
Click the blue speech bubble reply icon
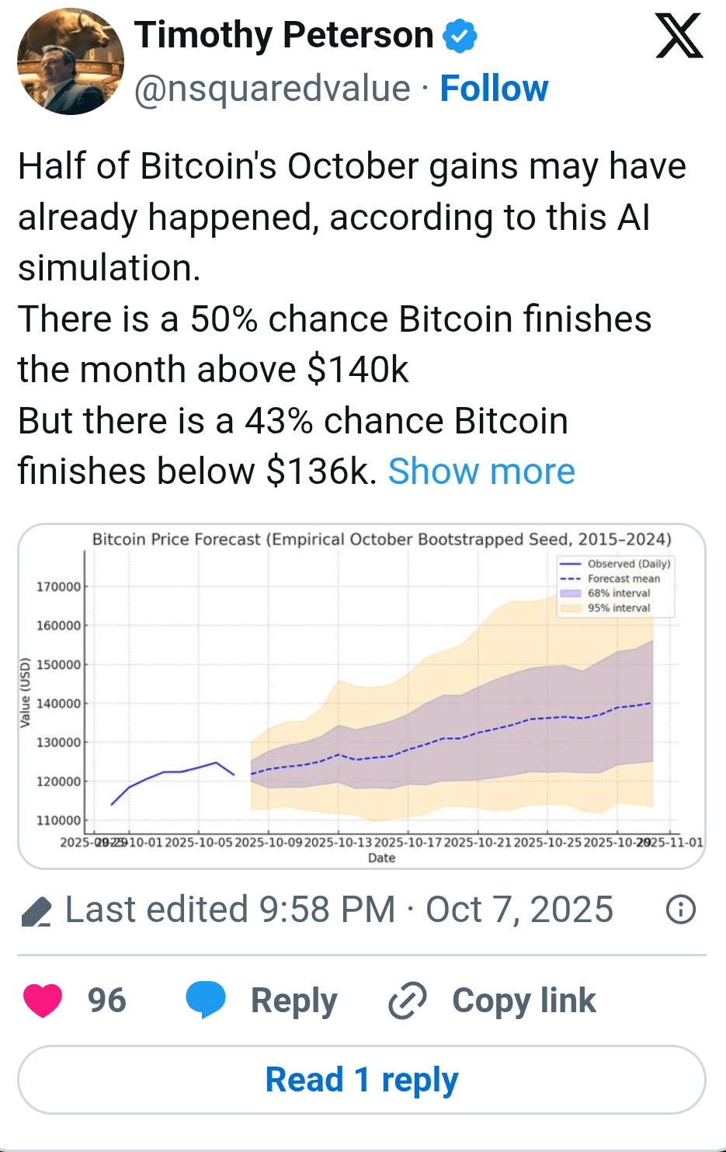point(205,1000)
